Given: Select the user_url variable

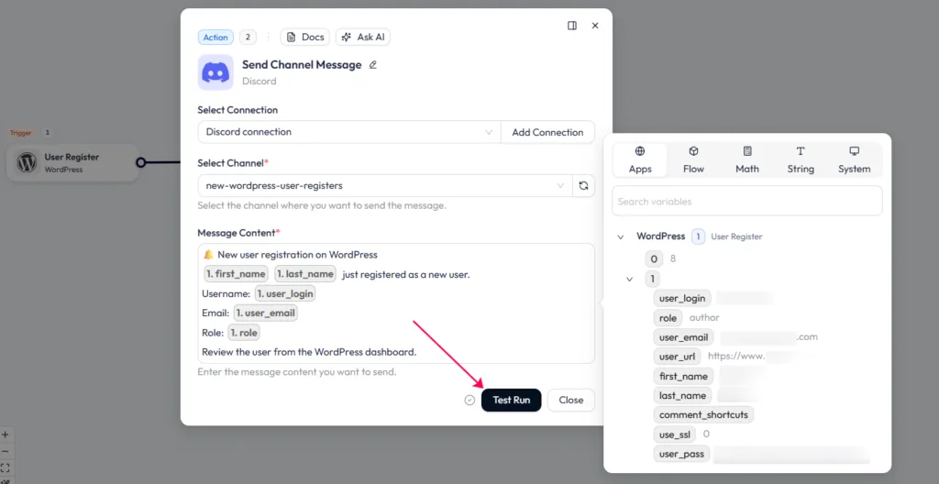Looking at the screenshot, I should [677, 357].
